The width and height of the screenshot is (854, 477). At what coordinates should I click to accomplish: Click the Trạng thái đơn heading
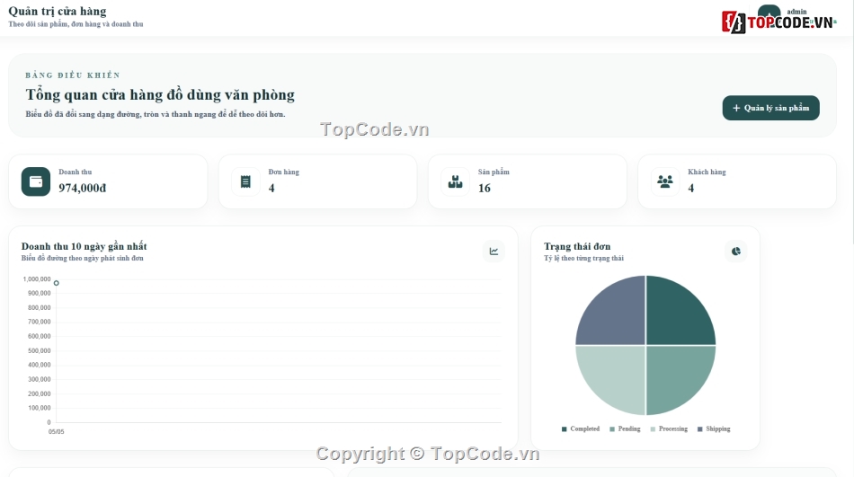577,247
